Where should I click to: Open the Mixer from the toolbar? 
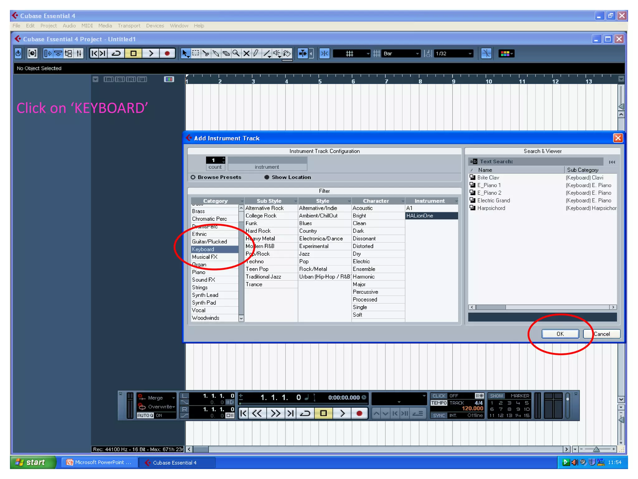click(79, 54)
